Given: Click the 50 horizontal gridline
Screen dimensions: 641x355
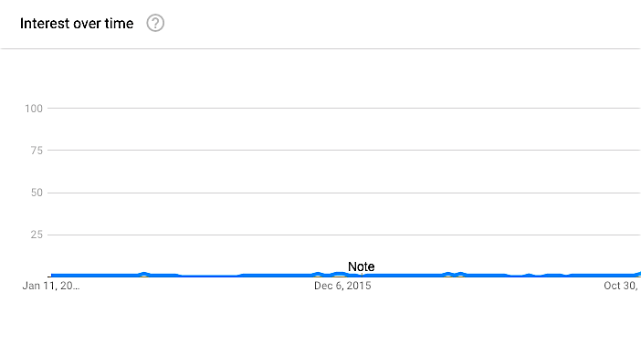Looking at the screenshot, I should point(343,193).
